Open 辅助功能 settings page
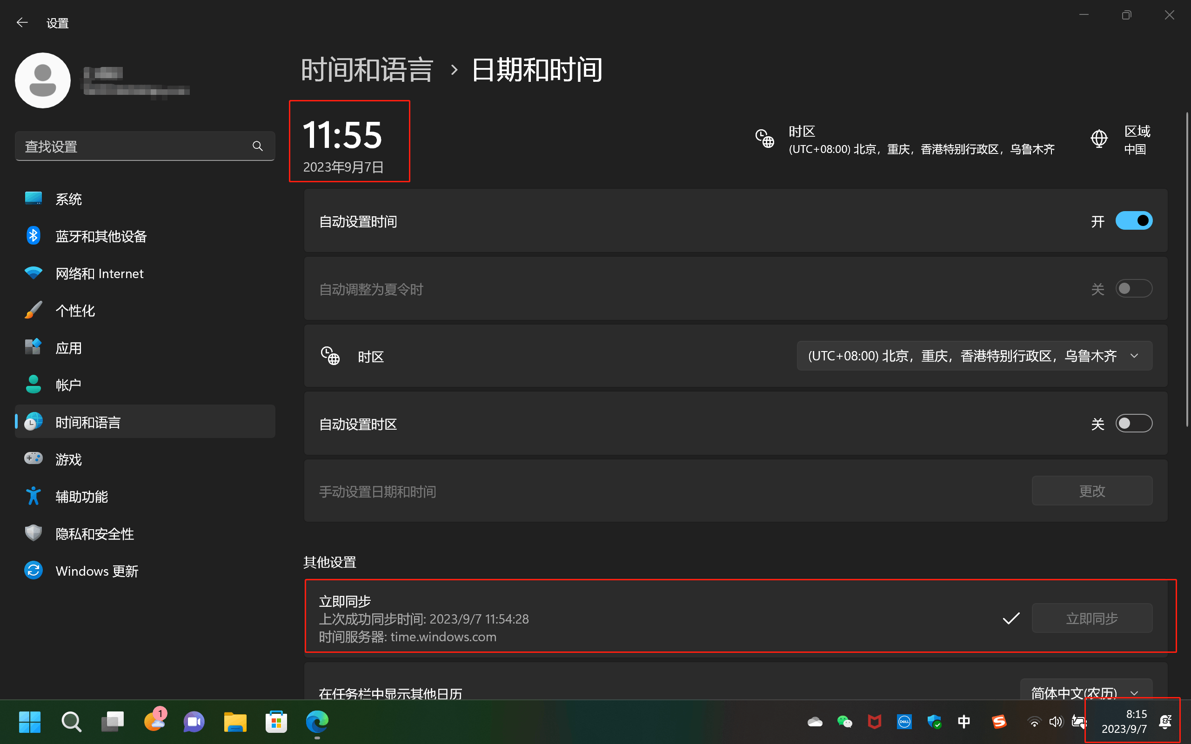This screenshot has width=1191, height=744. (x=81, y=497)
